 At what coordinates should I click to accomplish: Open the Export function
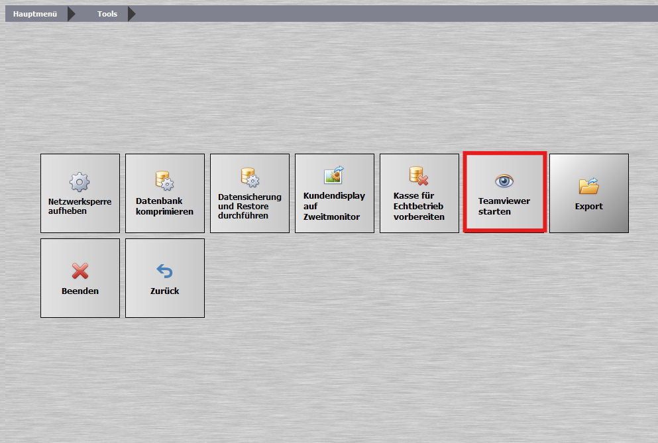(x=588, y=193)
